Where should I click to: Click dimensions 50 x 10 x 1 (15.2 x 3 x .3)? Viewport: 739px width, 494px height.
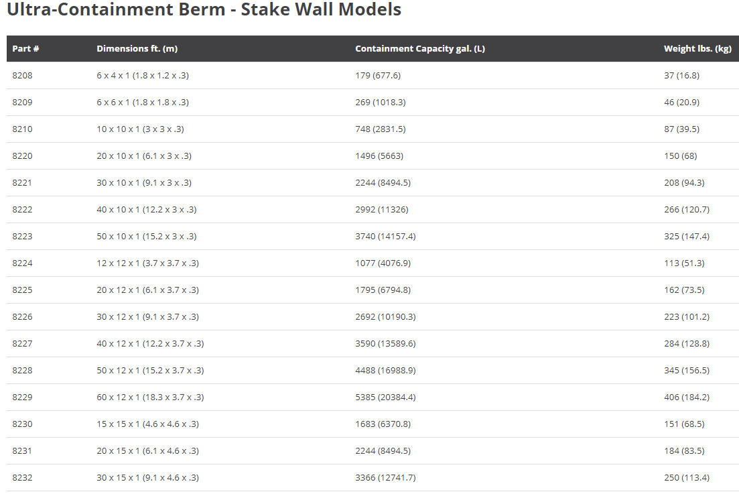(147, 237)
